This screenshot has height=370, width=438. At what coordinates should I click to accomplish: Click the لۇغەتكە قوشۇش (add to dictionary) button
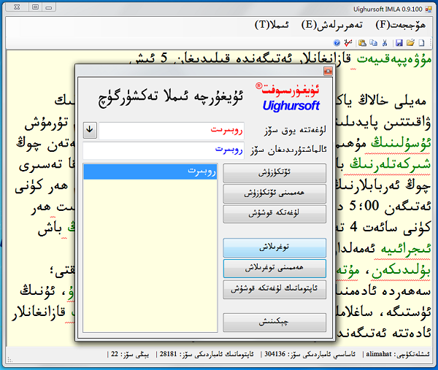click(274, 214)
